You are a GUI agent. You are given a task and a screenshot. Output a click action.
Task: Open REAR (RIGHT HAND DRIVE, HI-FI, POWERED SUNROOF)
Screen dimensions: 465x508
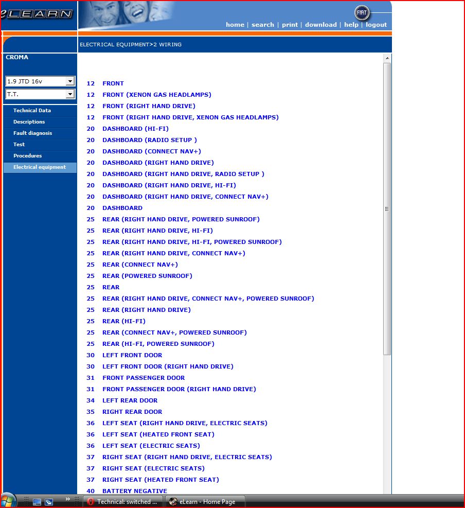[x=192, y=242]
